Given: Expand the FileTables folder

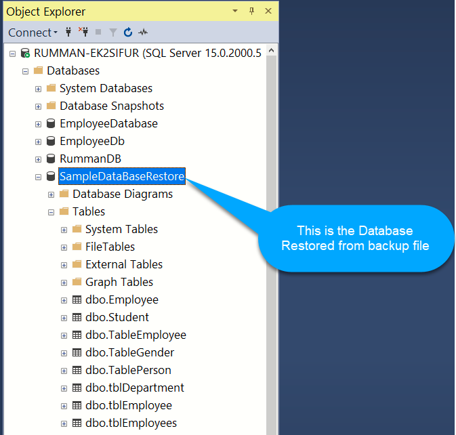Looking at the screenshot, I should point(64,247).
